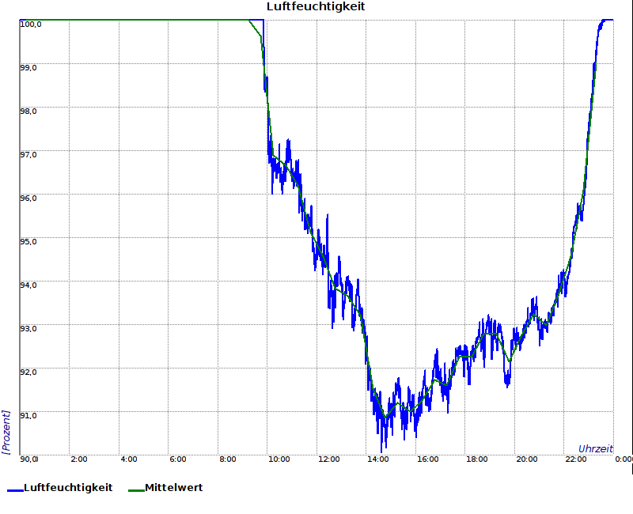This screenshot has width=633, height=514.
Task: Click the Uhrzeit x-axis label
Action: pyautogui.click(x=595, y=448)
